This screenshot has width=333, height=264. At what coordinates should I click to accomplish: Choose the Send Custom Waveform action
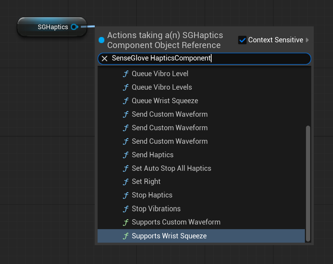[x=170, y=114]
